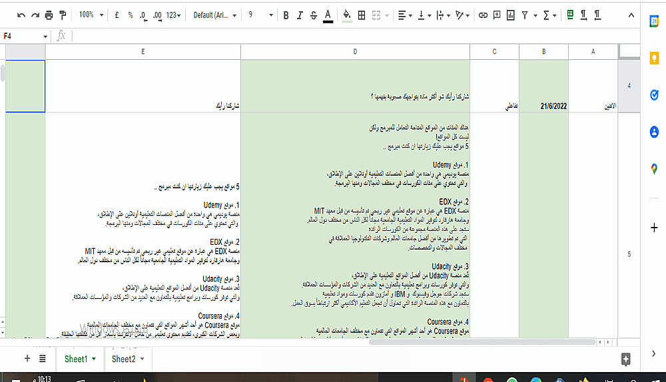Click into the formula bar
Viewport: 666px width, 382px height.
tap(356, 36)
